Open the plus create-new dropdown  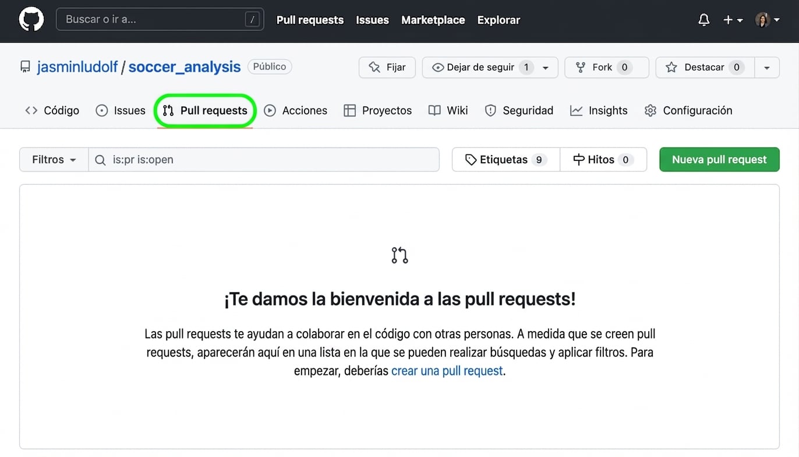733,20
